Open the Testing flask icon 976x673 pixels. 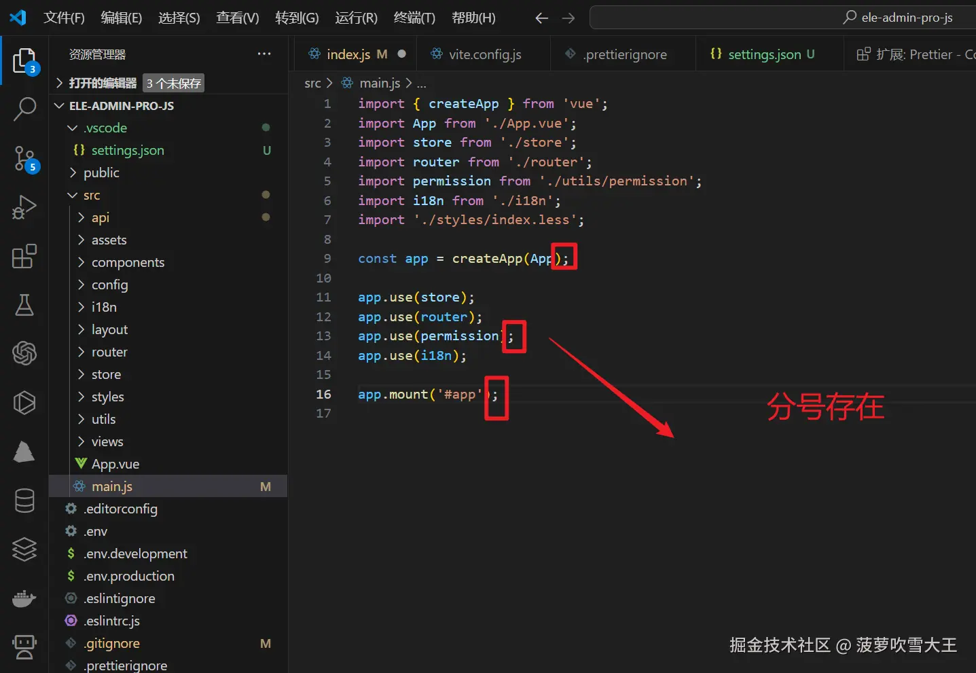click(24, 305)
